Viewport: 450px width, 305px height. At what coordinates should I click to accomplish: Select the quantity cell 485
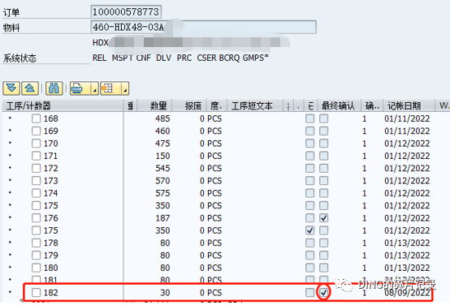tap(162, 118)
